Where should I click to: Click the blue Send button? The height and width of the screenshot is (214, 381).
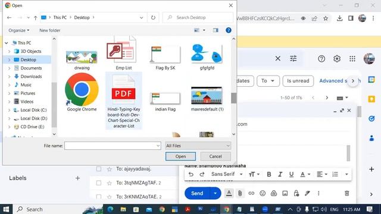pos(197,193)
